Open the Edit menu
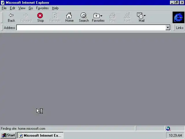The width and height of the screenshot is (185, 139). tap(12, 8)
